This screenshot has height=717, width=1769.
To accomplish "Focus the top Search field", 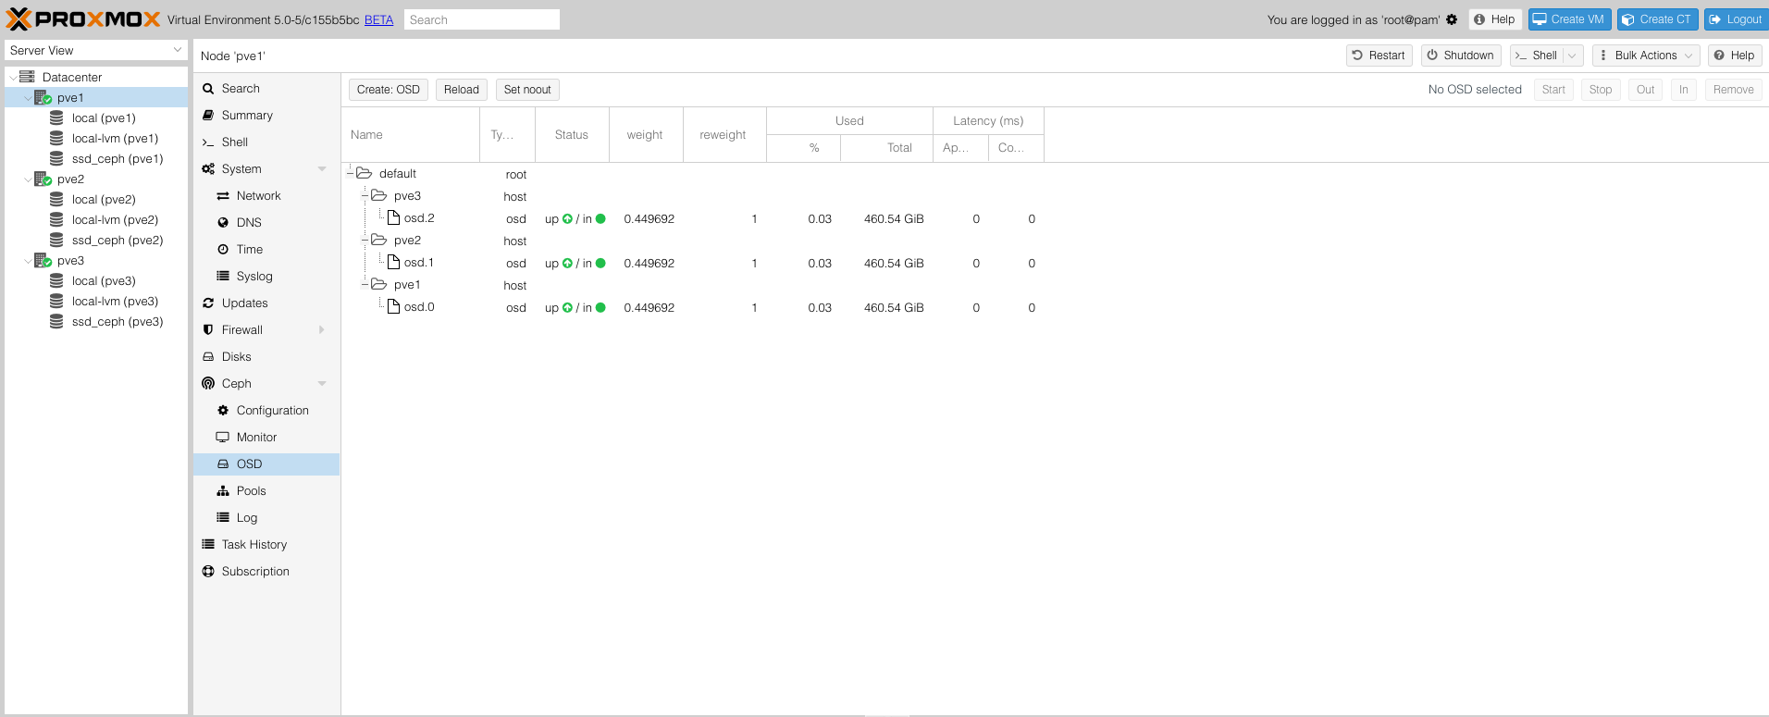I will 482,19.
